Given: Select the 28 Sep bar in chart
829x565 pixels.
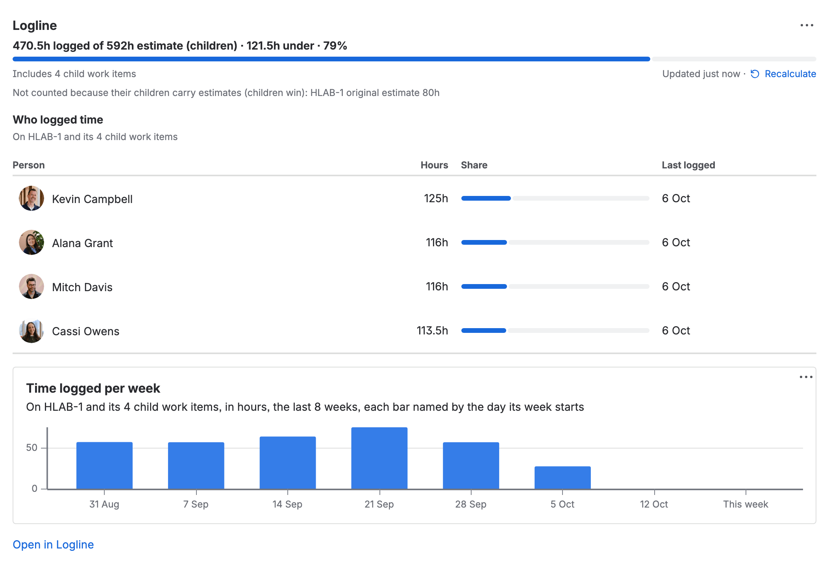Looking at the screenshot, I should coord(471,465).
